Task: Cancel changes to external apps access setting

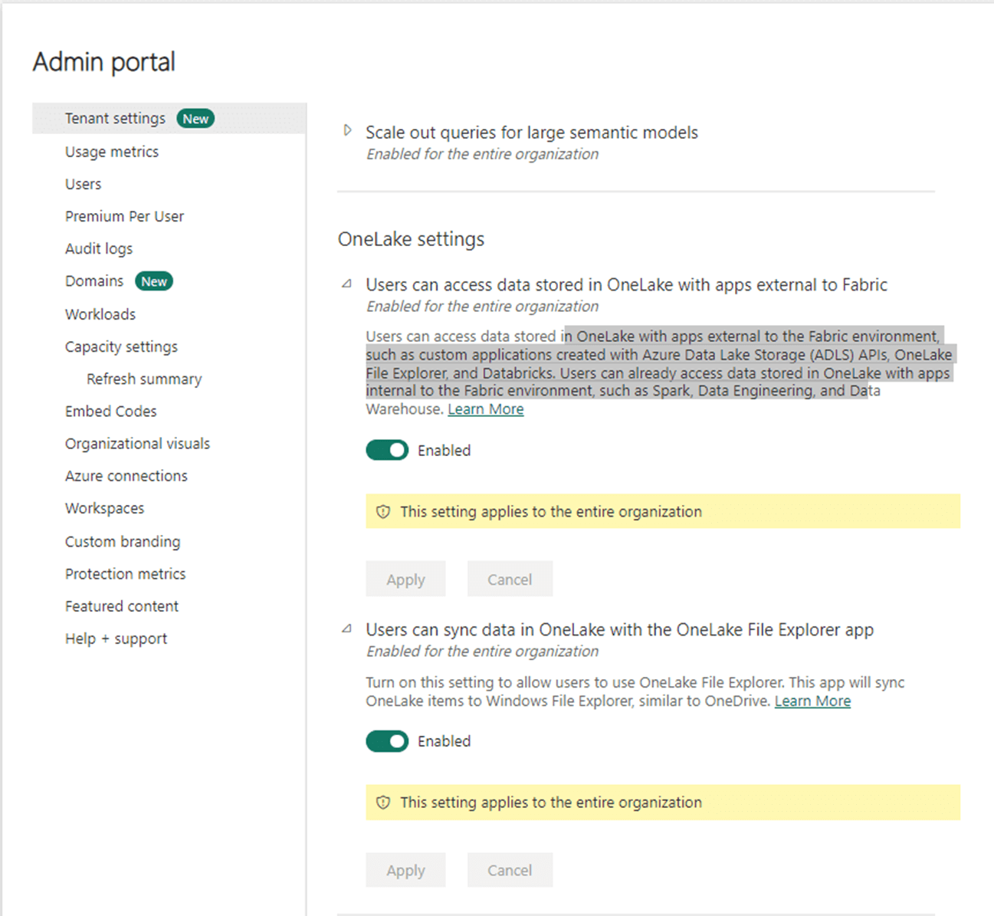Action: tap(510, 579)
